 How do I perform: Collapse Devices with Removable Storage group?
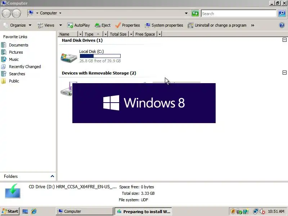coord(284,73)
